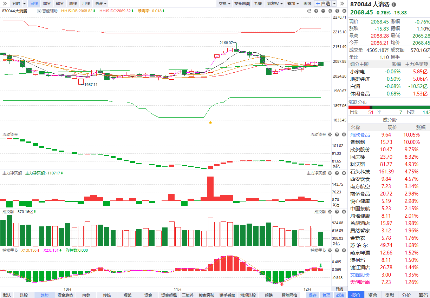Open the 海欣食品 stock link
The height and width of the screenshot is (298, 430).
tap(360, 135)
